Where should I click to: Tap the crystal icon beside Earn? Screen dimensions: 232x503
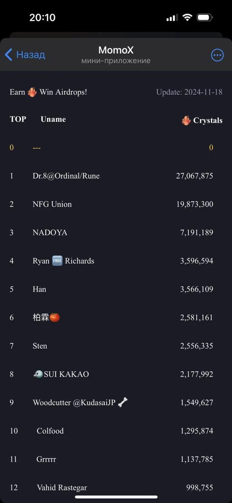pyautogui.click(x=32, y=92)
